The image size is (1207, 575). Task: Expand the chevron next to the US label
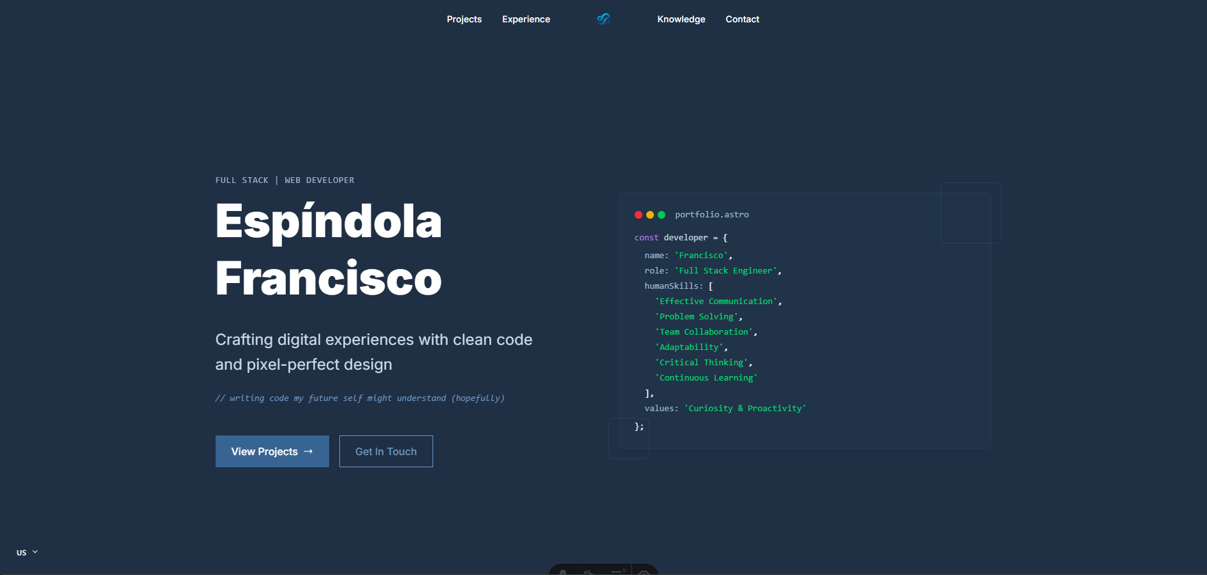36,551
